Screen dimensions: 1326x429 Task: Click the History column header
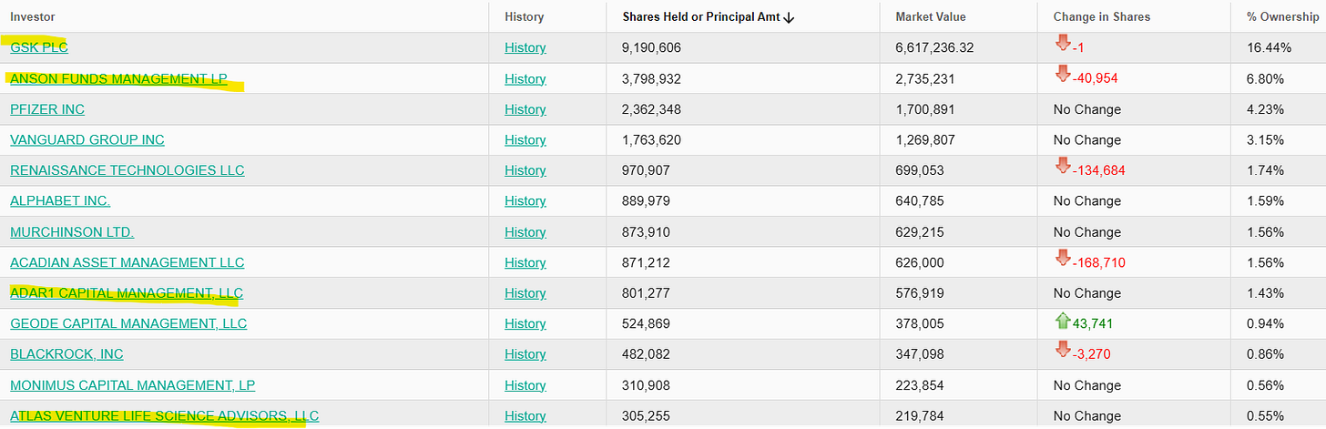tap(525, 16)
